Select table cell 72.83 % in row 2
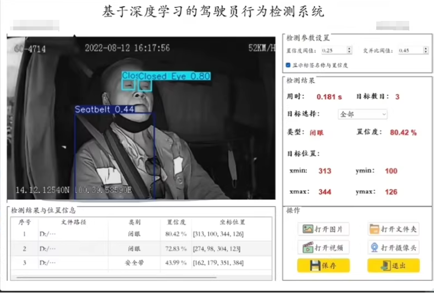434x293 pixels. point(176,248)
